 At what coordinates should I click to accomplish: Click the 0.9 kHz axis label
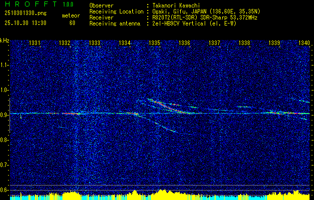click(4, 115)
